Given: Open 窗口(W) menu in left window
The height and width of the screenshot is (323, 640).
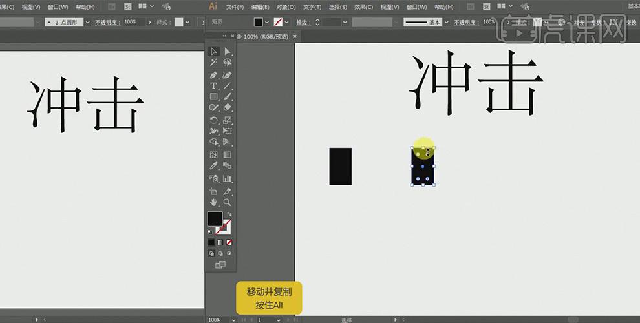Looking at the screenshot, I should 58,7.
